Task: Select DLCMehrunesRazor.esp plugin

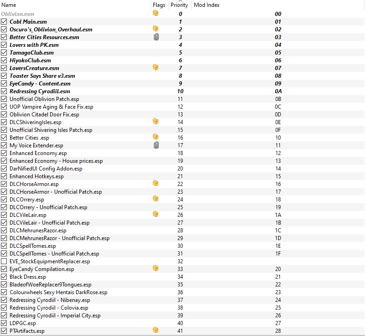Action: [x=38, y=231]
